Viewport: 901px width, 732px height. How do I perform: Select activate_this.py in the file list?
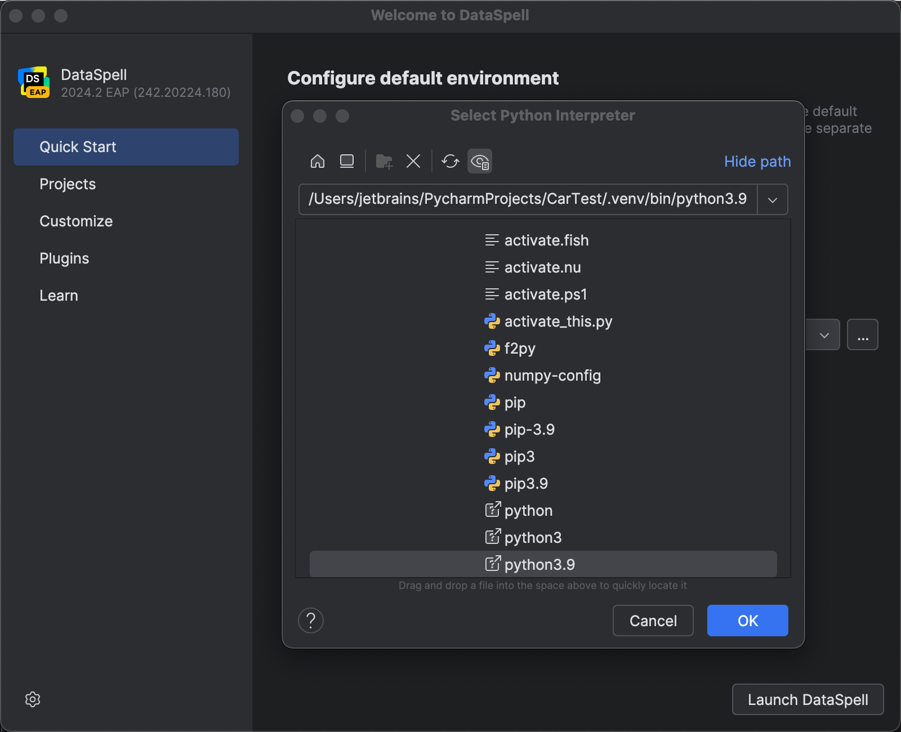tap(557, 322)
